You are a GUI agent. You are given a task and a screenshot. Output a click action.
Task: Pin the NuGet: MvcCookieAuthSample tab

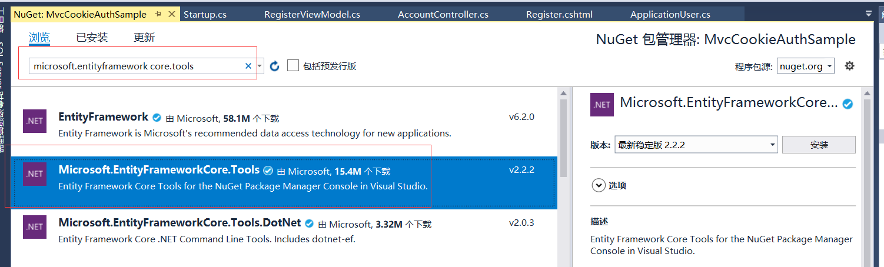[x=158, y=14]
